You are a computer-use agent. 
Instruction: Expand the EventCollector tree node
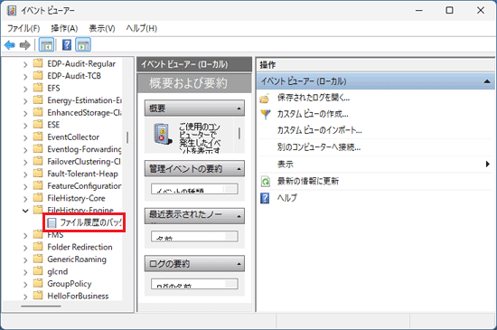(x=25, y=137)
